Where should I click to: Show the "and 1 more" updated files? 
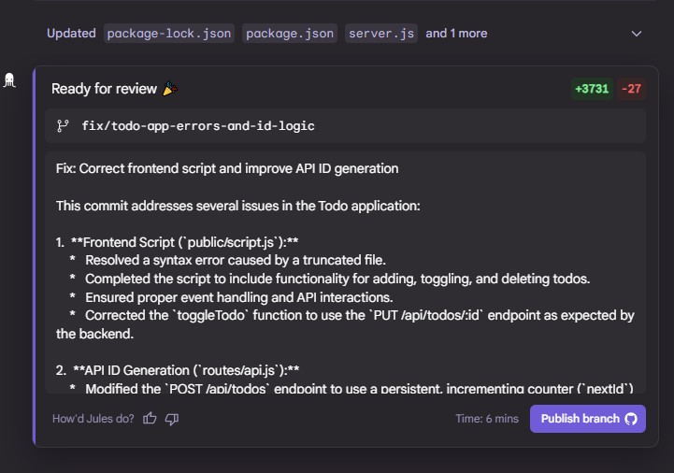click(x=456, y=34)
